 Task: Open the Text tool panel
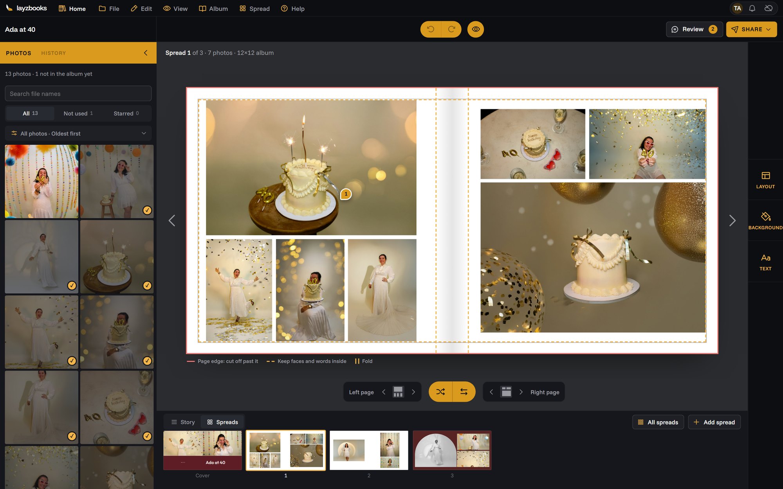pos(765,262)
